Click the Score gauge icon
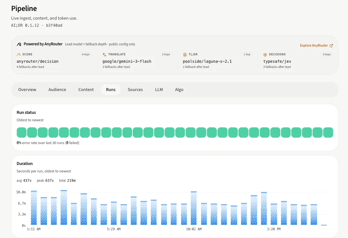This screenshot has width=348, height=238. (19, 54)
